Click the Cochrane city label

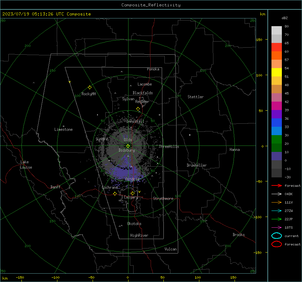click(110, 187)
